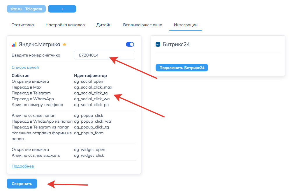
Task: Disable the Яндекс.Метрика integration switch
Action: (130, 44)
